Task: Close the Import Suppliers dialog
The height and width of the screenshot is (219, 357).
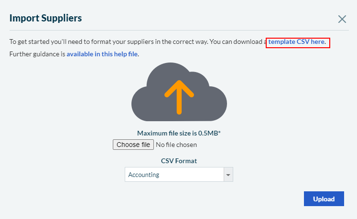Action: coord(342,19)
